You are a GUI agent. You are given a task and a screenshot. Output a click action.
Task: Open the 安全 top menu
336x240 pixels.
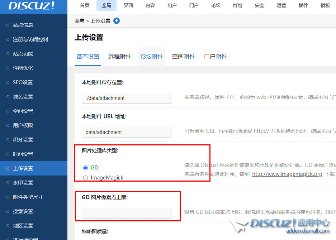point(260,5)
